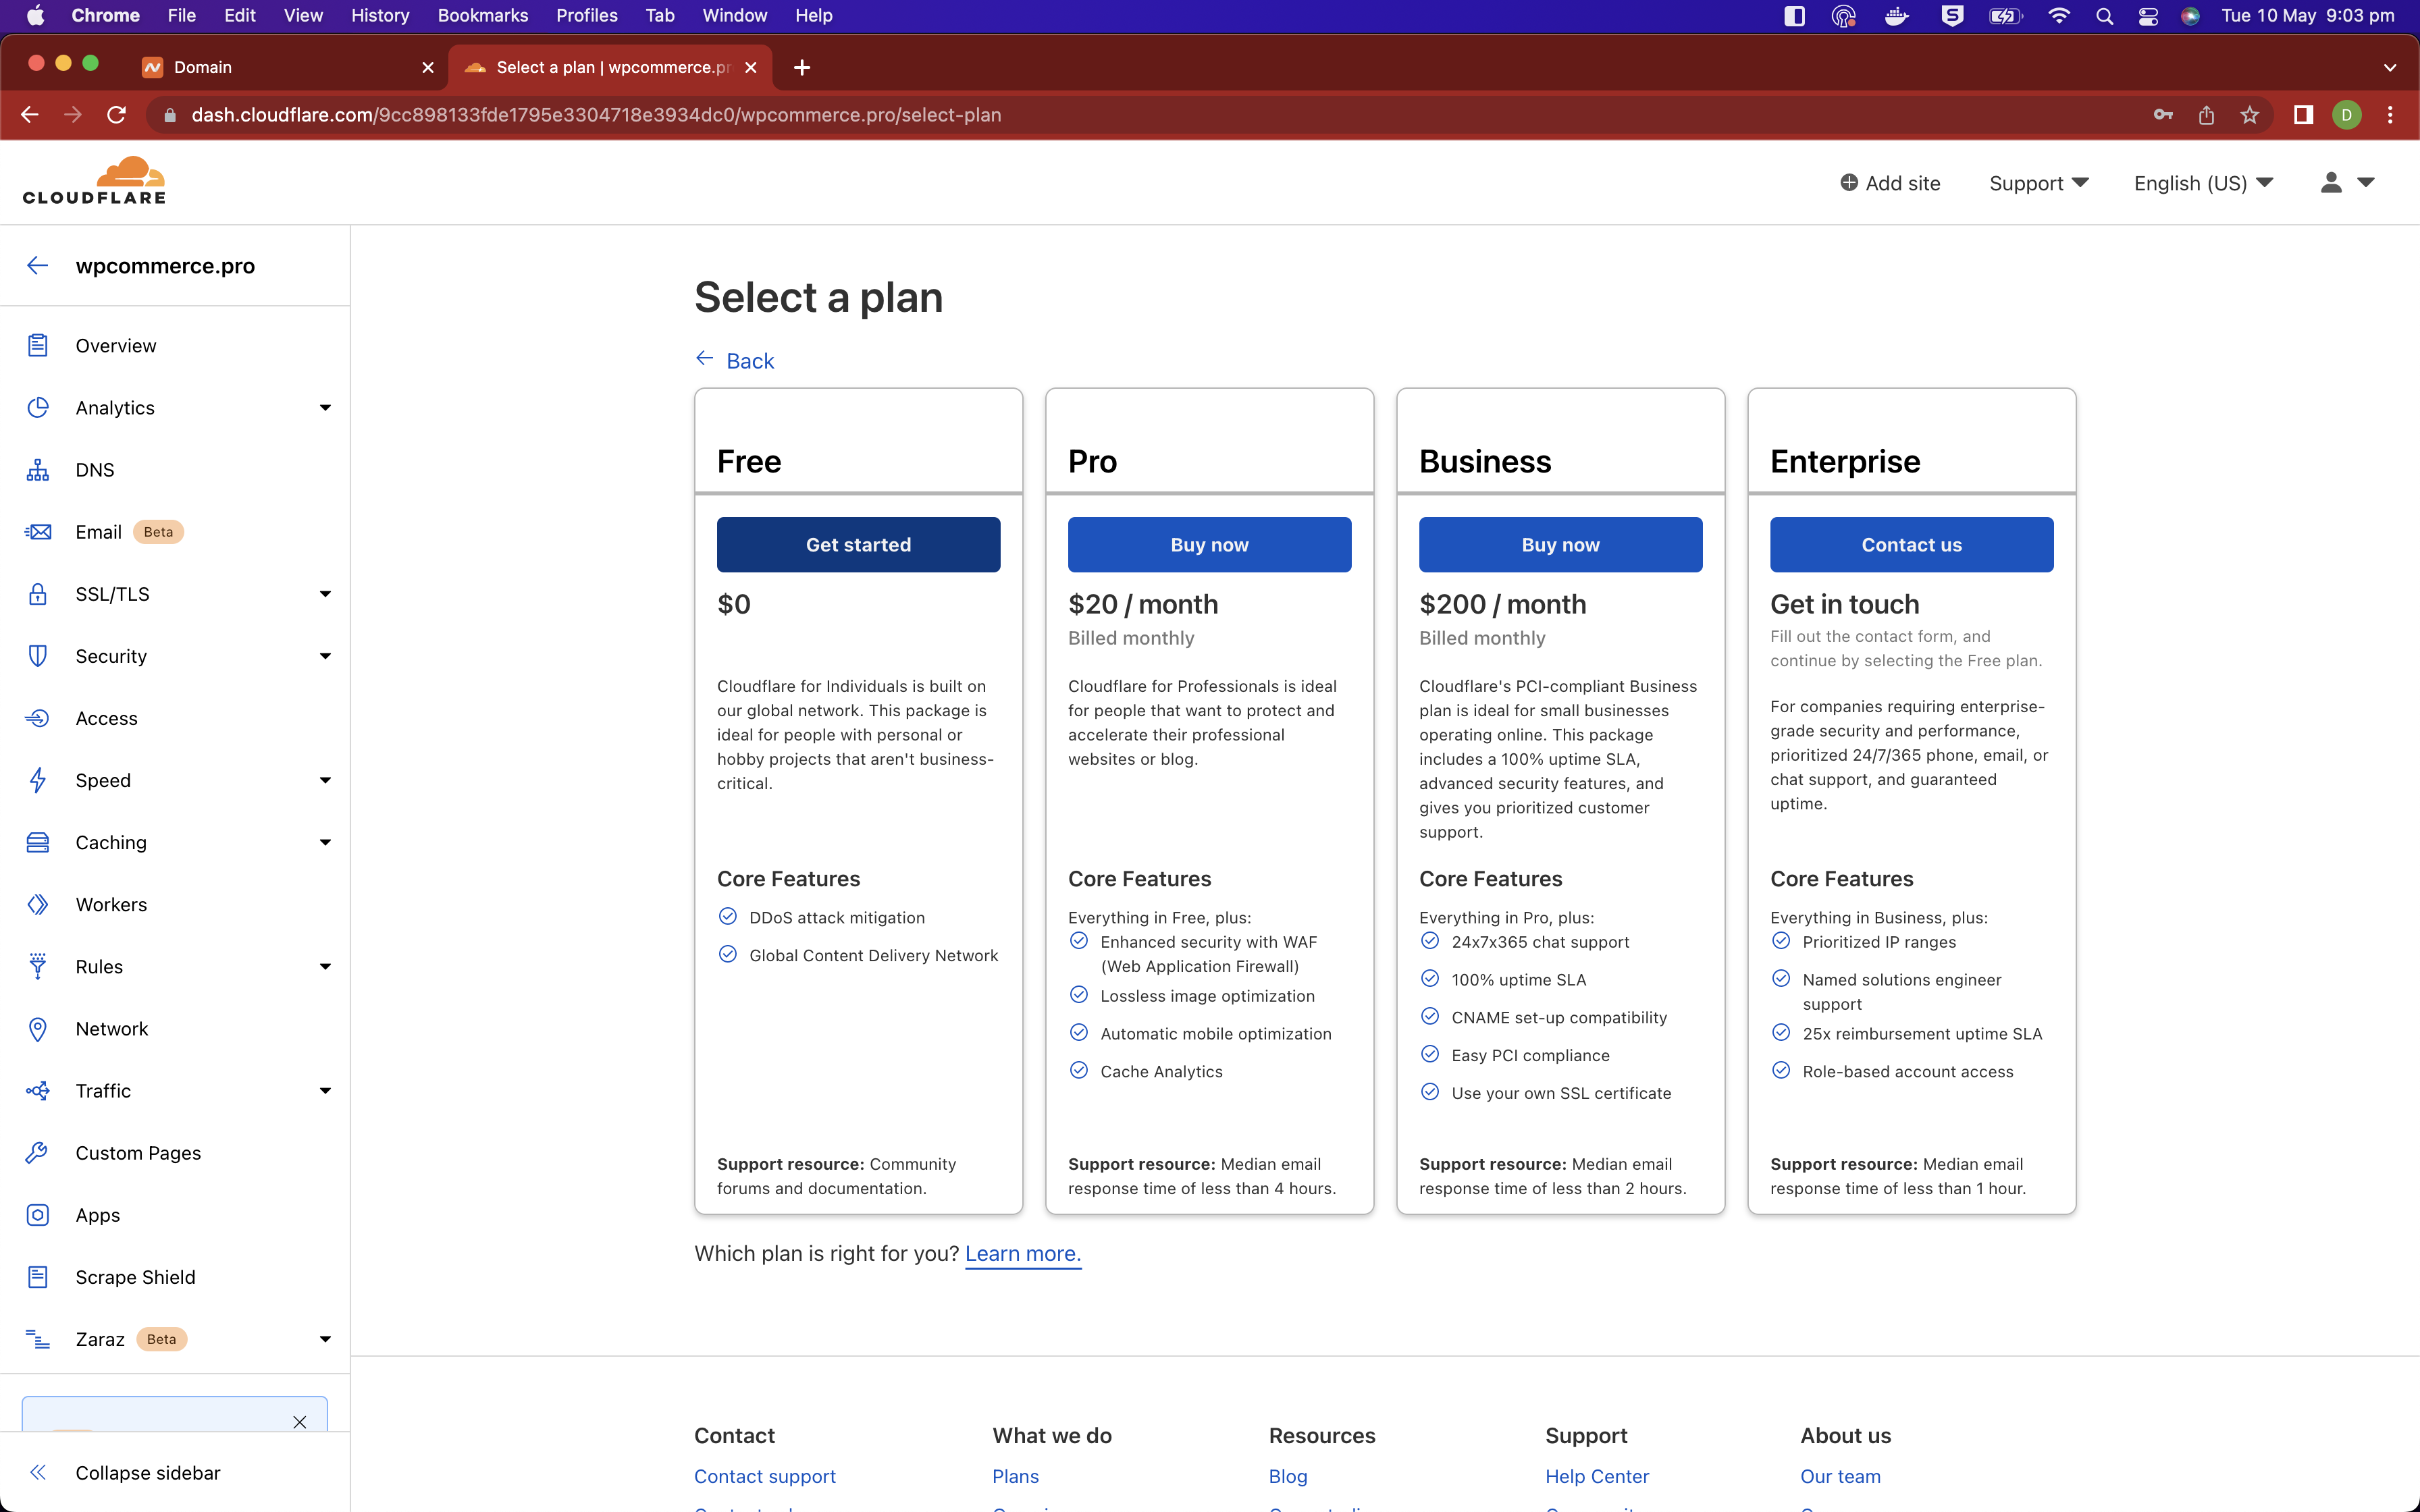Open the Bookmarks menu in menu bar

click(482, 15)
